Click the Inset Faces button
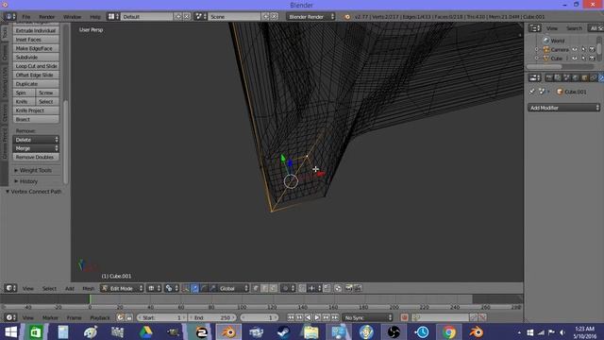604x340 pixels. 36,40
